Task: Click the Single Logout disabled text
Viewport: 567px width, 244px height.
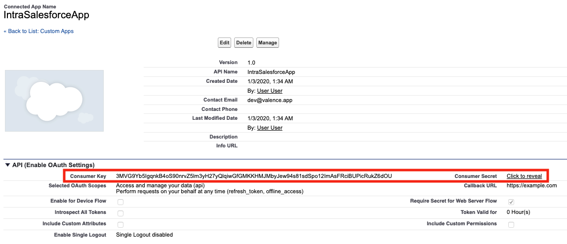Action: (x=144, y=235)
